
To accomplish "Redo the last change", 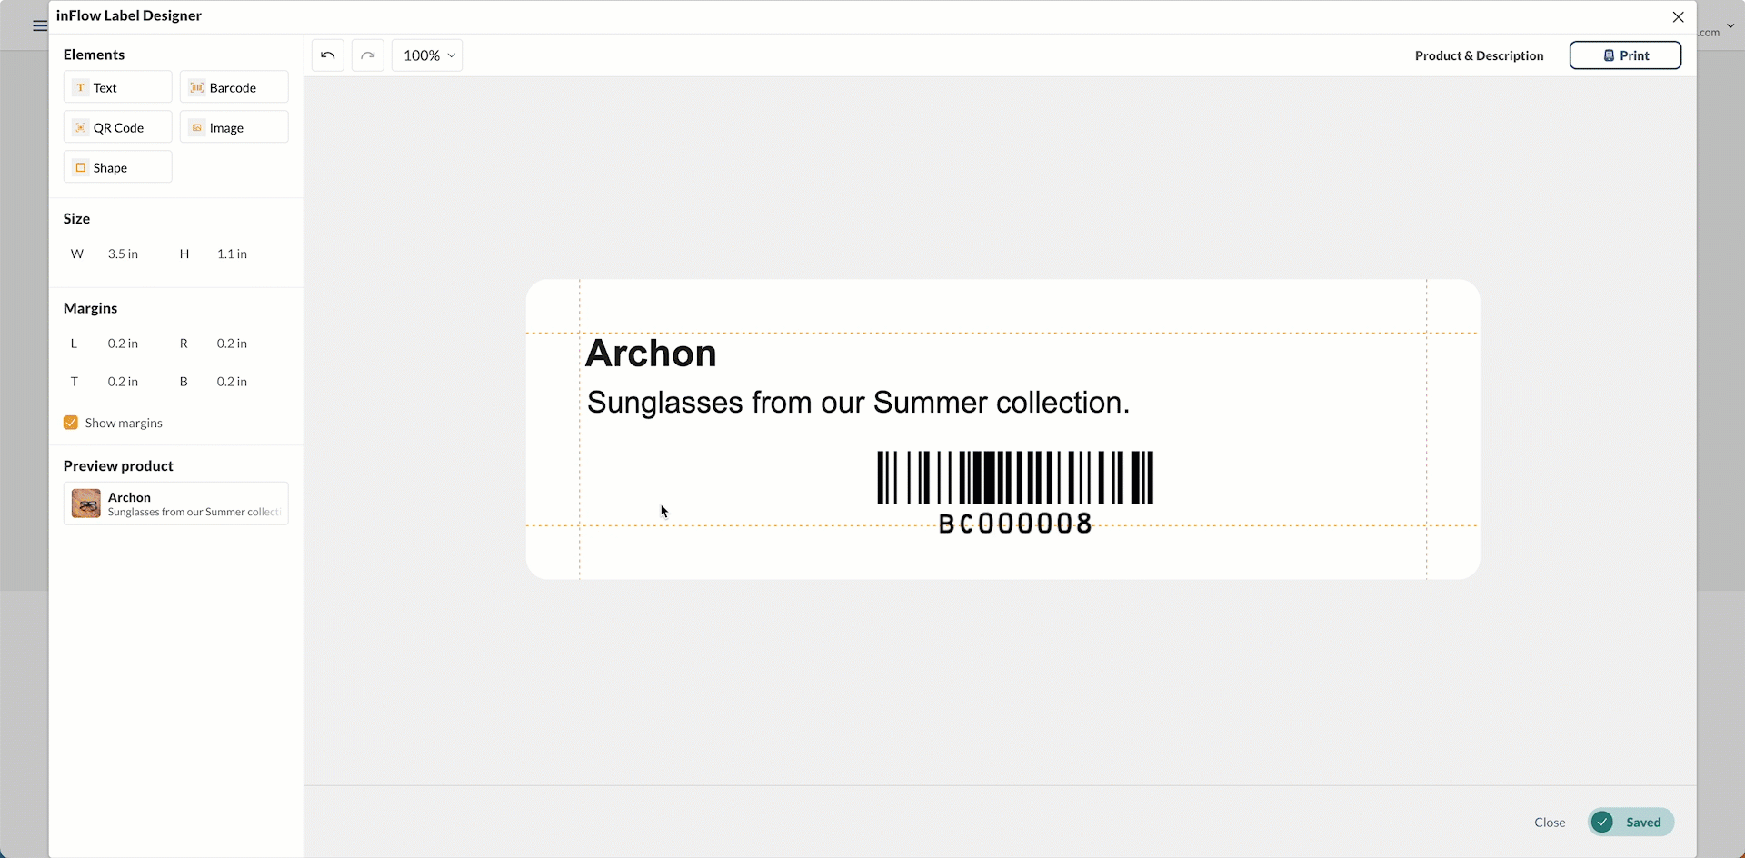I will click(367, 55).
